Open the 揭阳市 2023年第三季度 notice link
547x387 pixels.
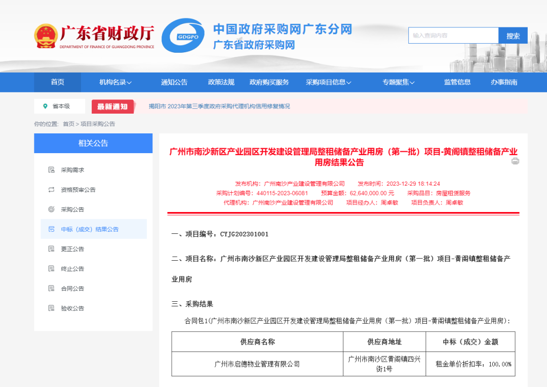tap(219, 106)
